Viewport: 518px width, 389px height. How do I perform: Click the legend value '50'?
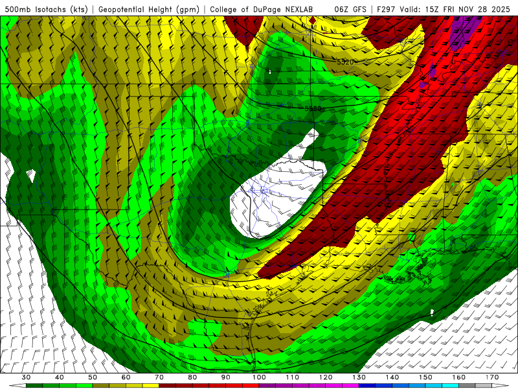click(93, 377)
